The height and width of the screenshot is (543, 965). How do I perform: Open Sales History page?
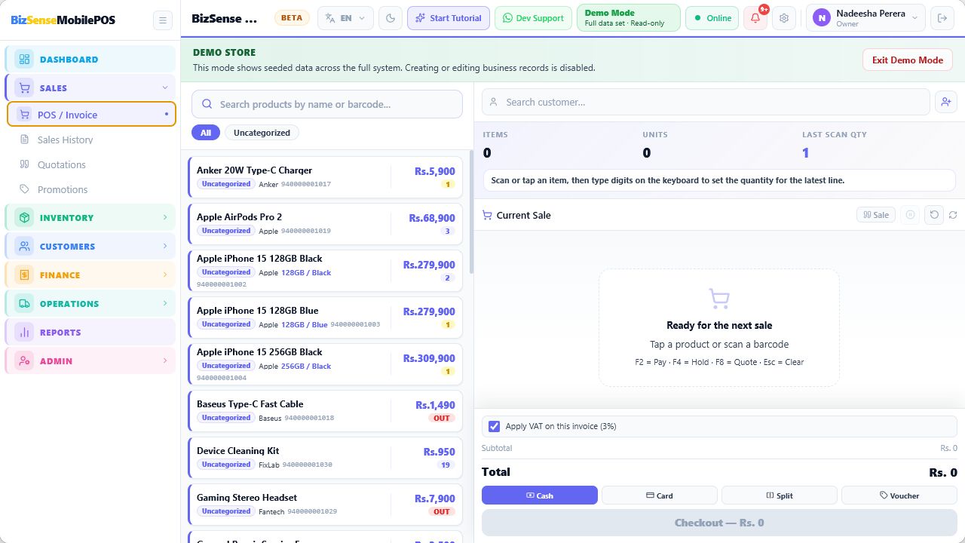tap(65, 140)
